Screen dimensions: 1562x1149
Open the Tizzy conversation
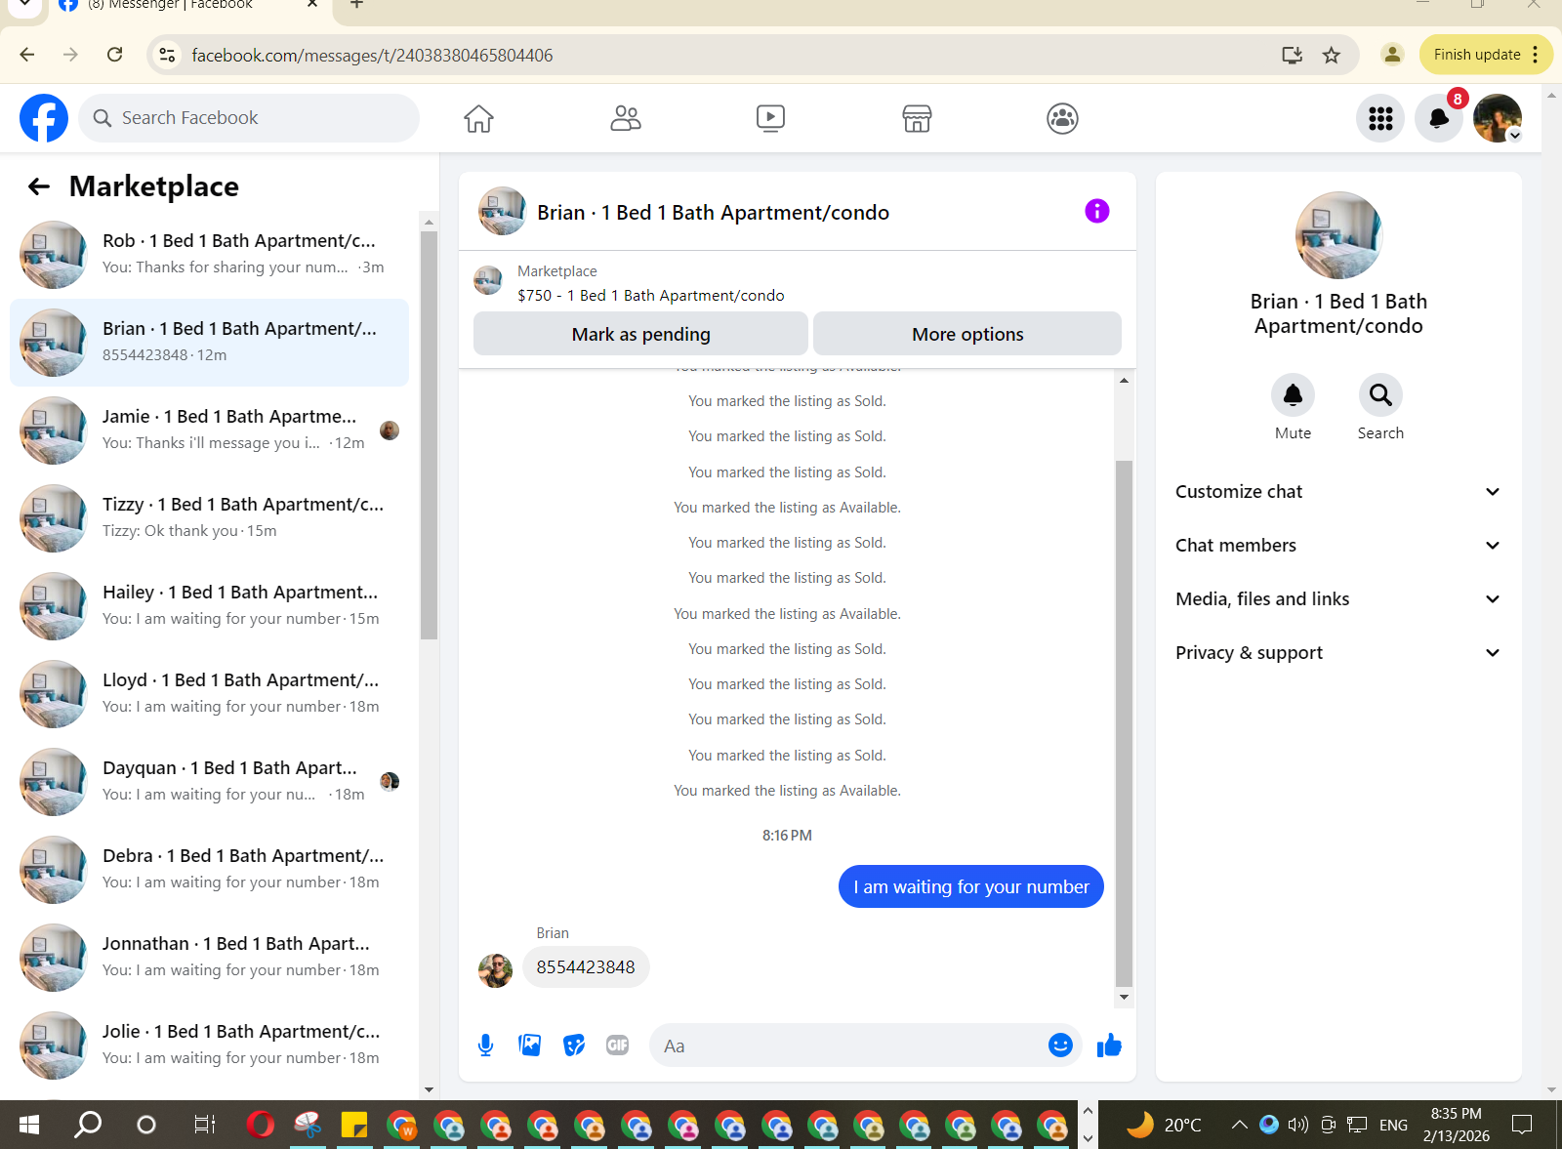pyautogui.click(x=209, y=518)
